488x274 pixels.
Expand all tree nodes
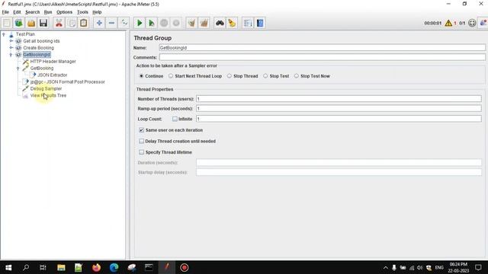(x=99, y=23)
